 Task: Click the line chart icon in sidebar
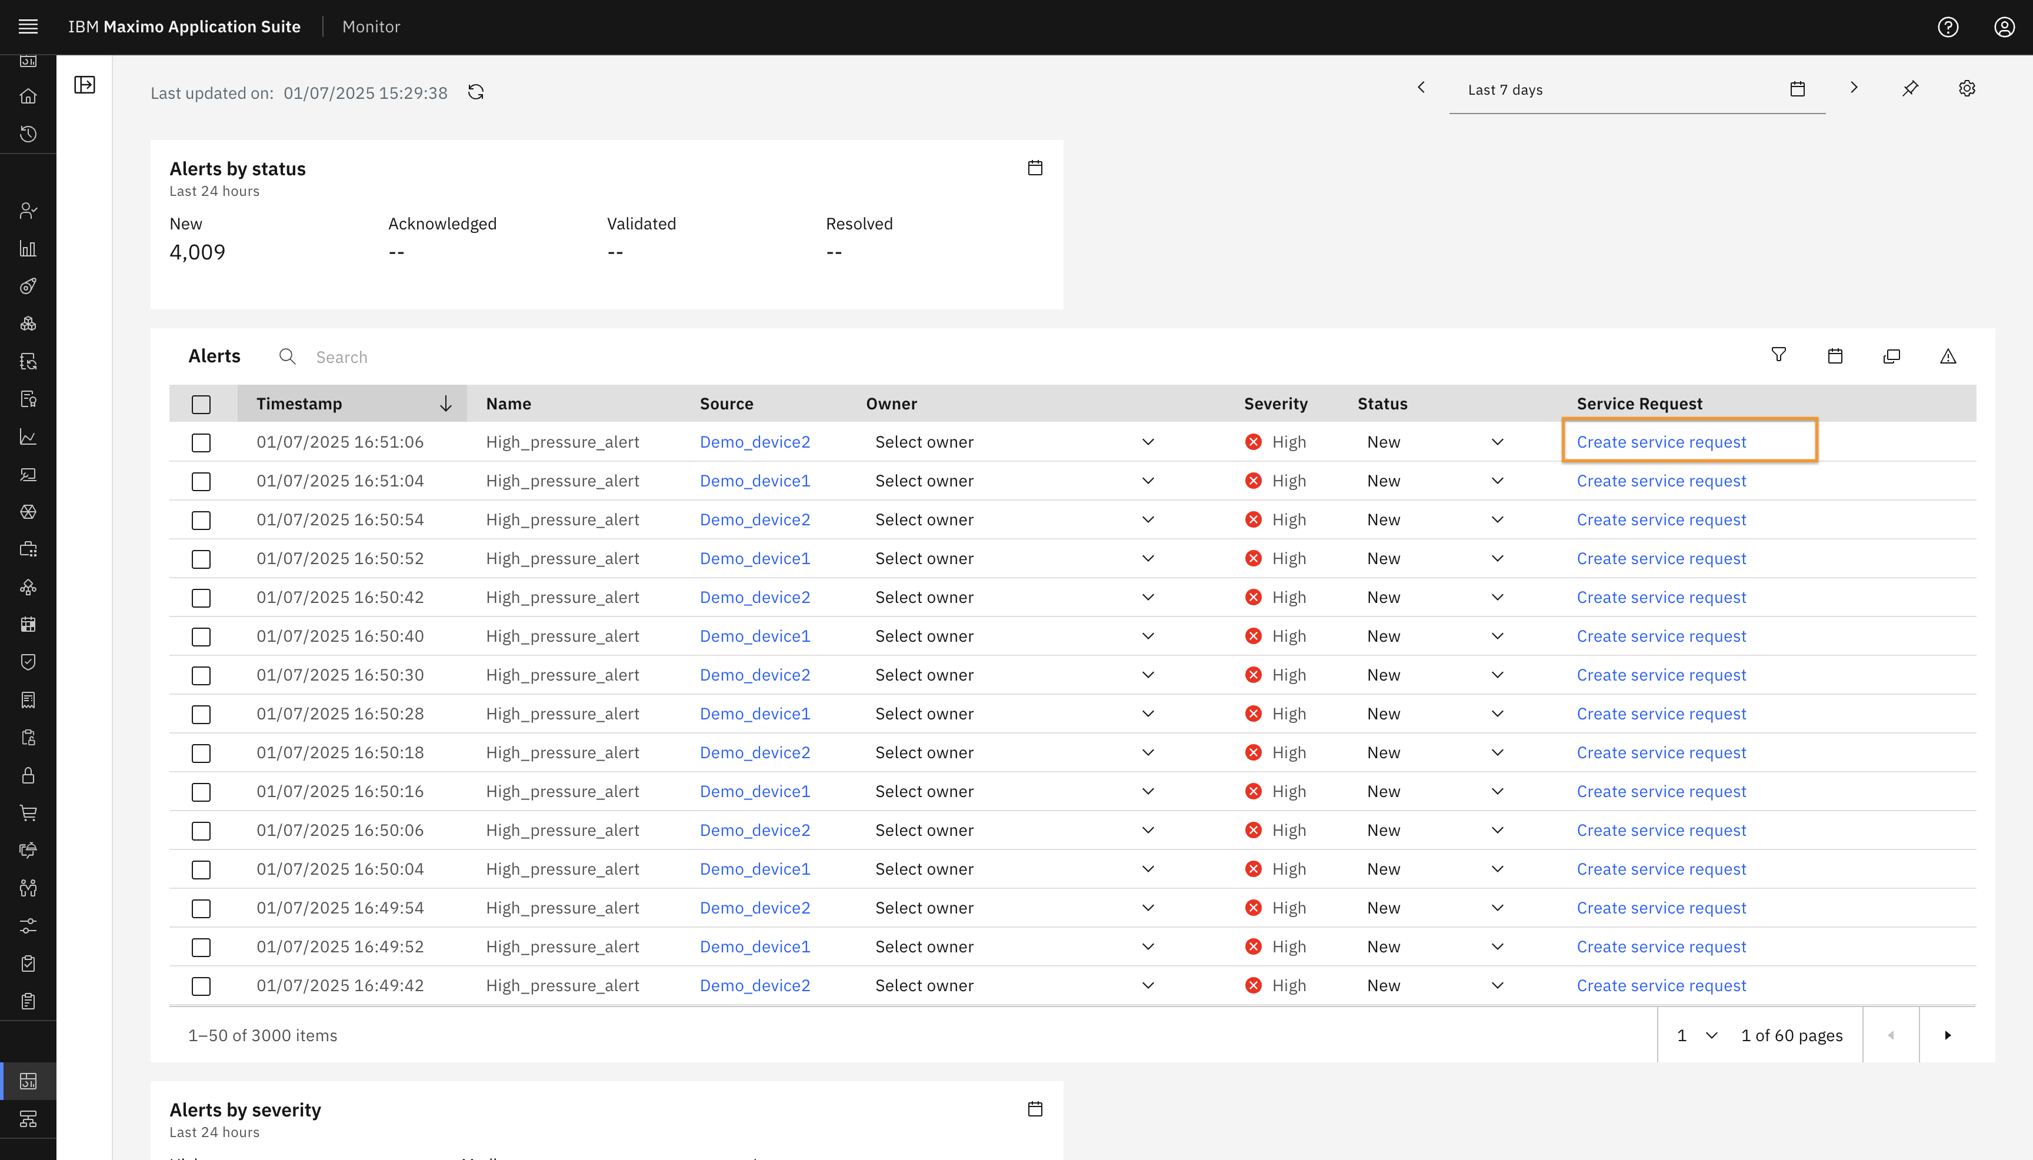pos(28,436)
